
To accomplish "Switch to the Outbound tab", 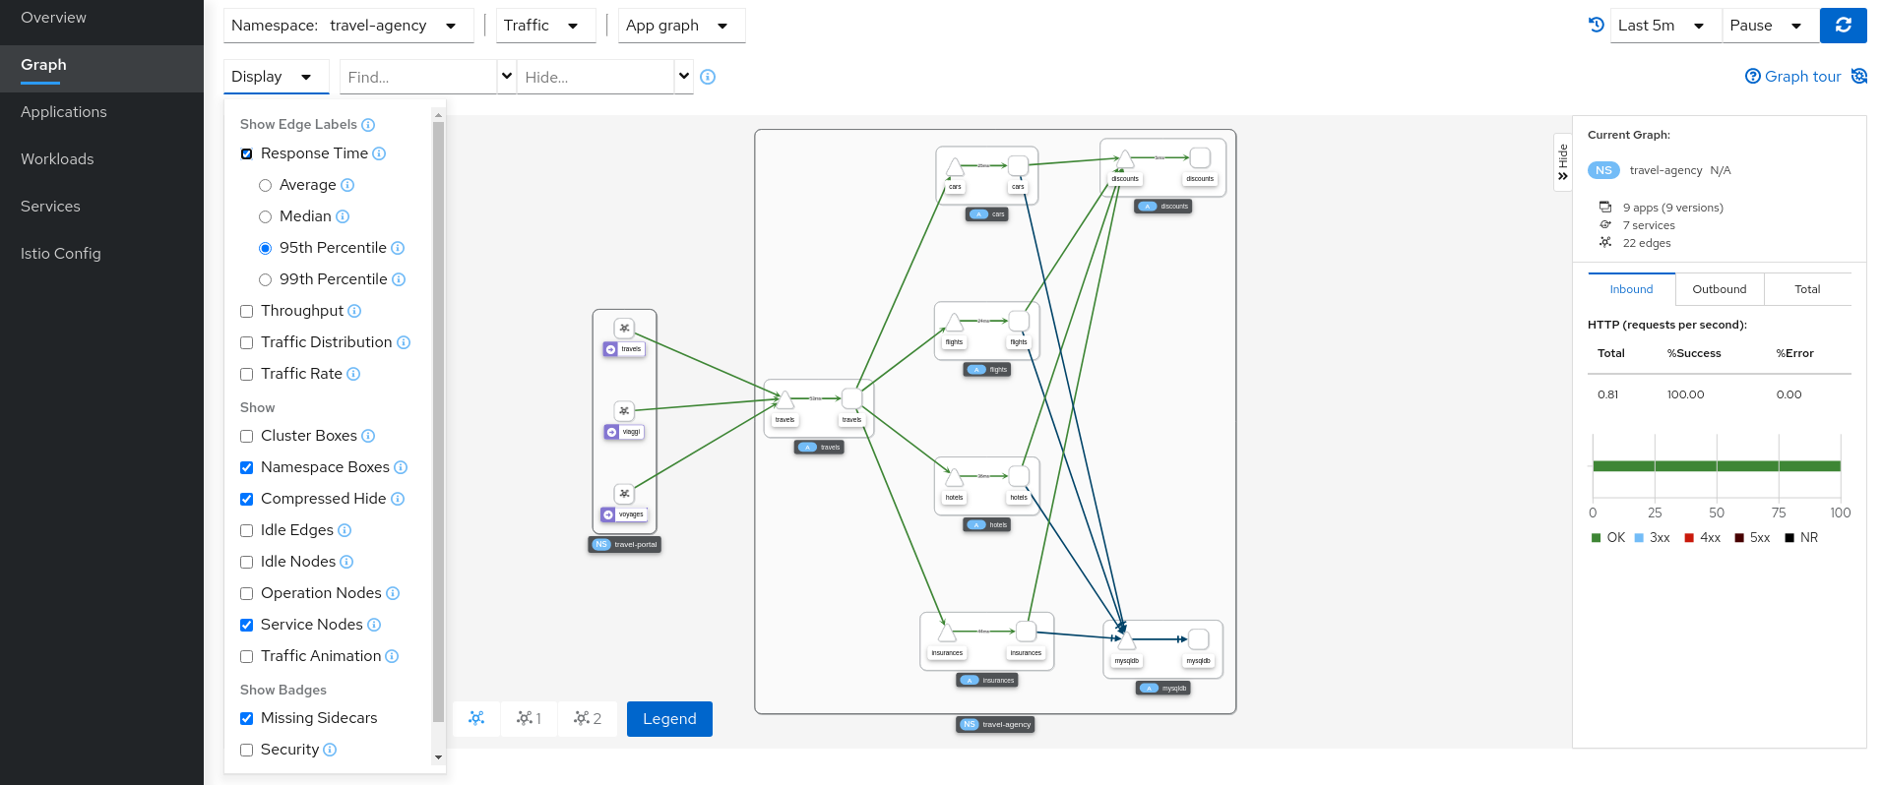I will pos(1720,289).
